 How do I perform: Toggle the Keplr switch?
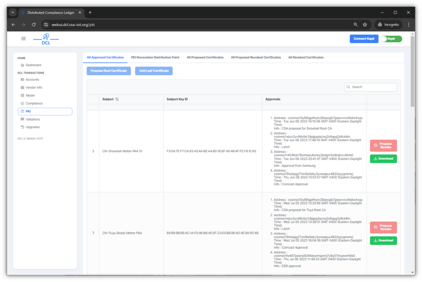[391, 39]
